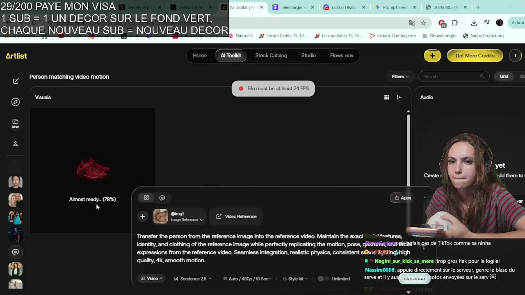Image resolution: width=525 pixels, height=295 pixels.
Task: Open the projects folder icon marked NEW
Action: pyautogui.click(x=16, y=123)
